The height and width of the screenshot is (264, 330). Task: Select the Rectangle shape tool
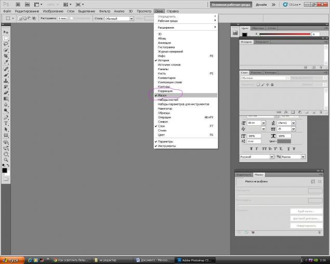pyautogui.click(x=6, y=135)
